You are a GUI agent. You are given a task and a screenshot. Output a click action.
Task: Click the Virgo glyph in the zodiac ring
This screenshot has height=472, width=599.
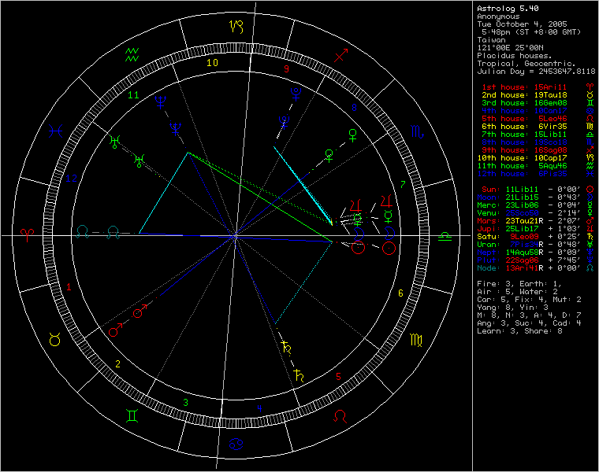(x=416, y=340)
